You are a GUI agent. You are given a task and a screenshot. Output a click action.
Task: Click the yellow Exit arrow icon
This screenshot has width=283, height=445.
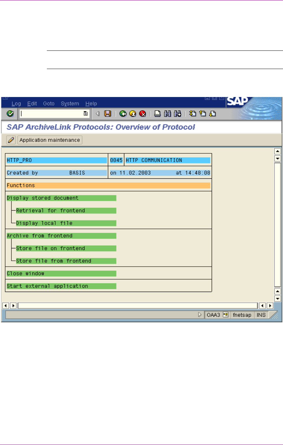click(132, 114)
